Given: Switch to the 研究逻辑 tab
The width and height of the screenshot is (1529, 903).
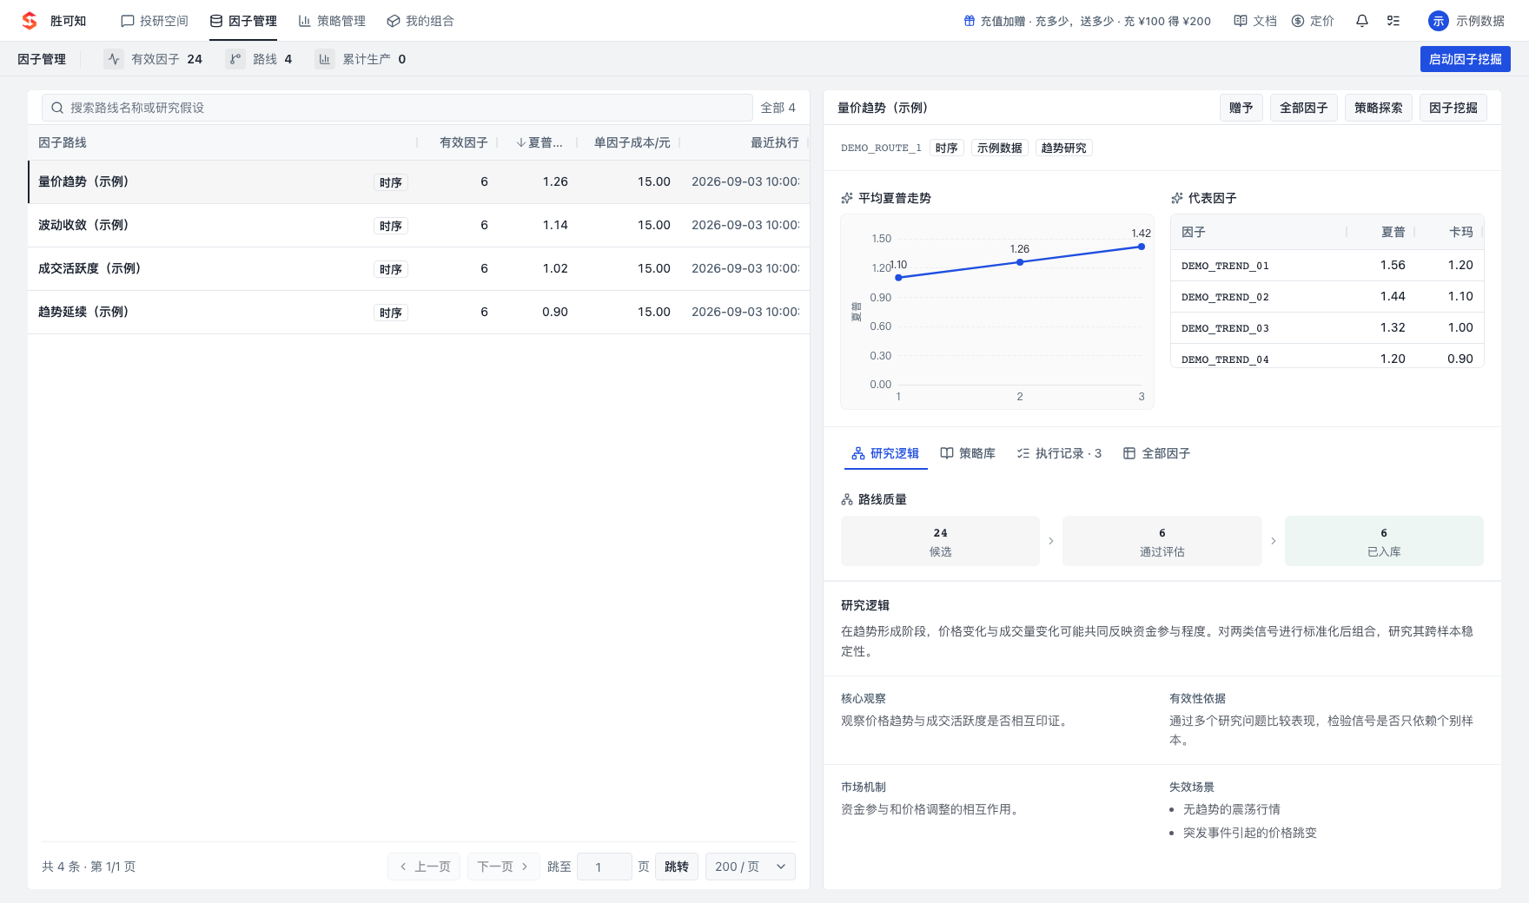Looking at the screenshot, I should tap(885, 453).
